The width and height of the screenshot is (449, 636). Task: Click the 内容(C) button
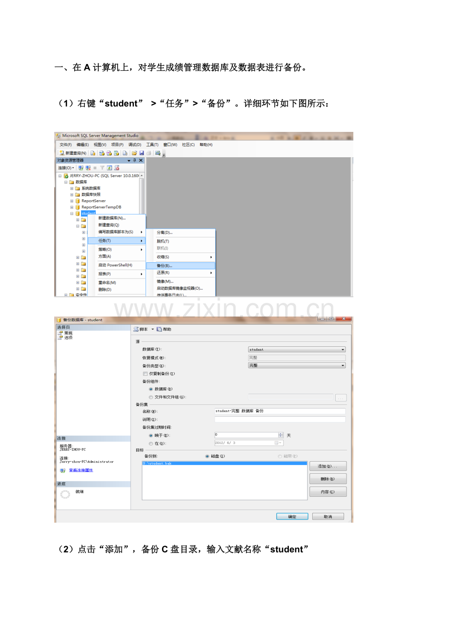click(x=328, y=492)
